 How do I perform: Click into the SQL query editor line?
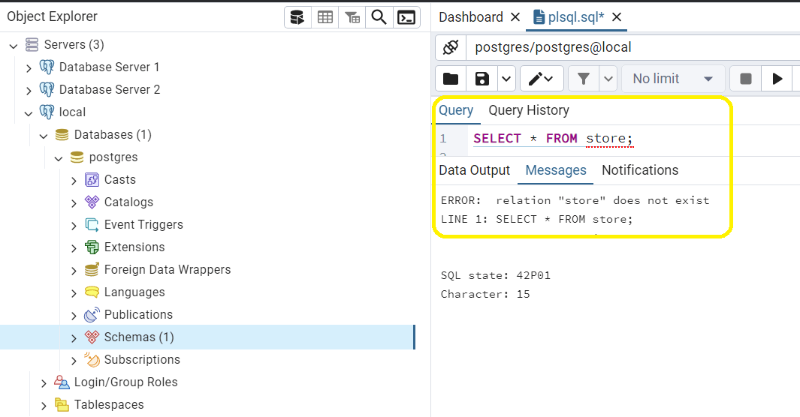click(632, 139)
